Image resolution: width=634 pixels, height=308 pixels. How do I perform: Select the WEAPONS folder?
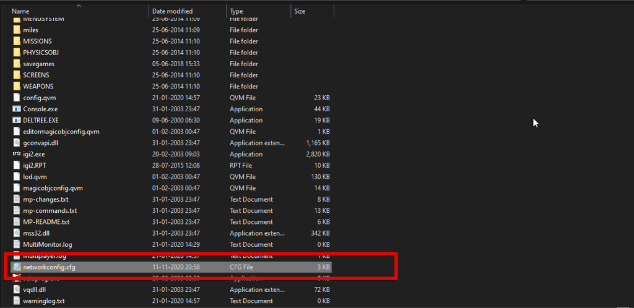(x=38, y=87)
